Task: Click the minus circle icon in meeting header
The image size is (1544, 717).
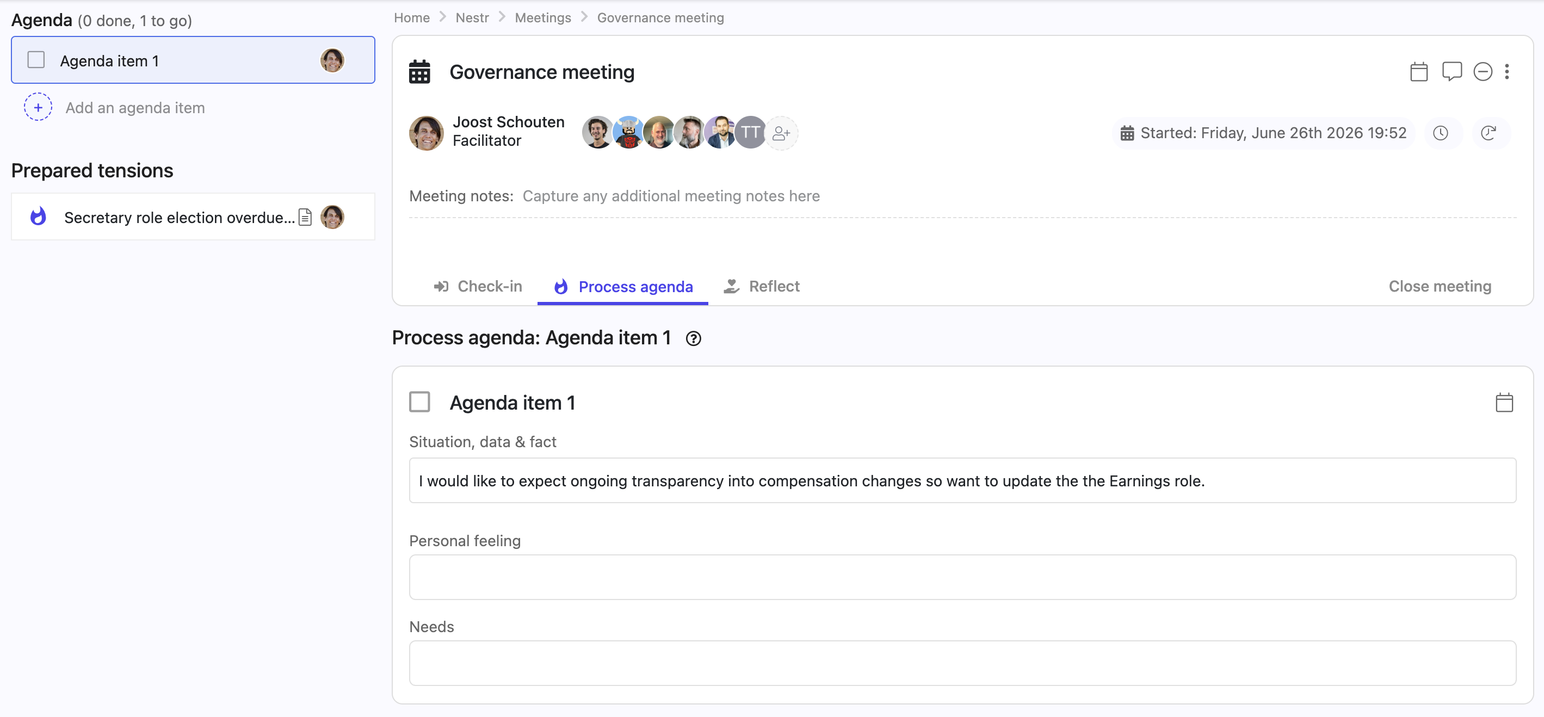Action: coord(1483,72)
